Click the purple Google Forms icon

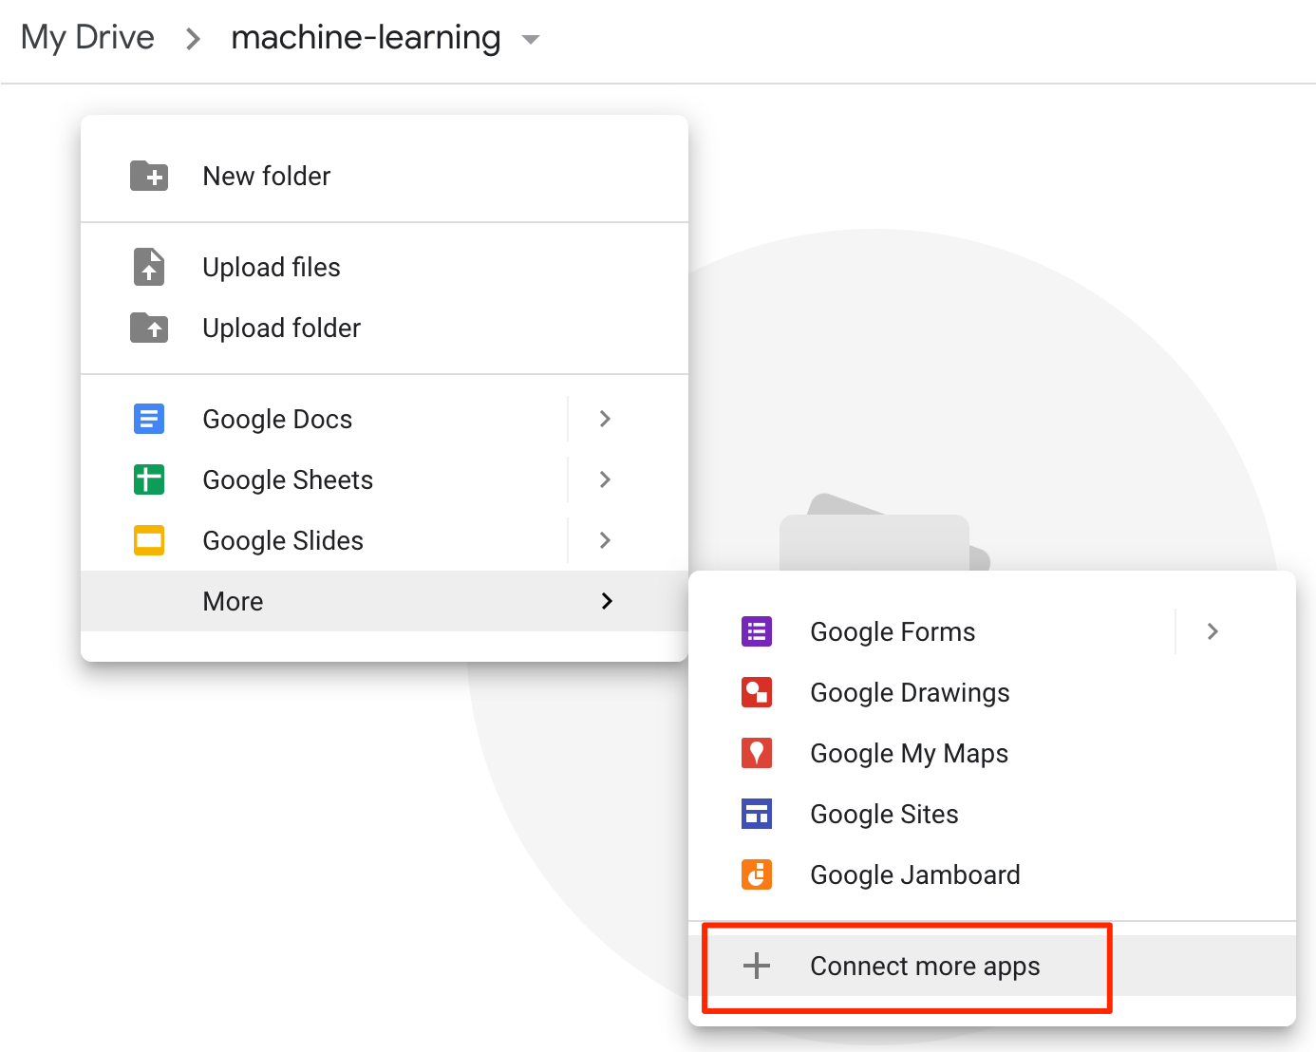[757, 631]
